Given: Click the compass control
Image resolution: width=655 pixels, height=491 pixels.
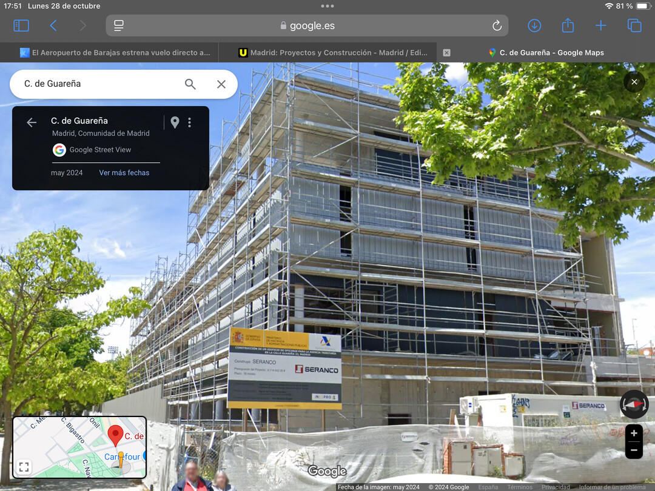Looking at the screenshot, I should point(634,404).
